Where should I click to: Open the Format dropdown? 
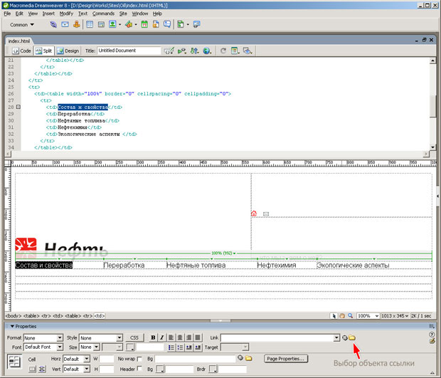click(43, 337)
